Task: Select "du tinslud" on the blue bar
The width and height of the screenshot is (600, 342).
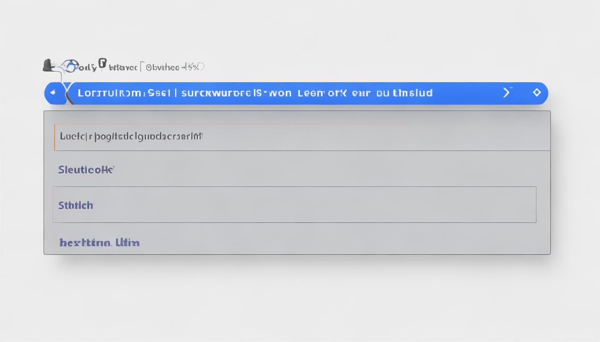Action: (404, 93)
